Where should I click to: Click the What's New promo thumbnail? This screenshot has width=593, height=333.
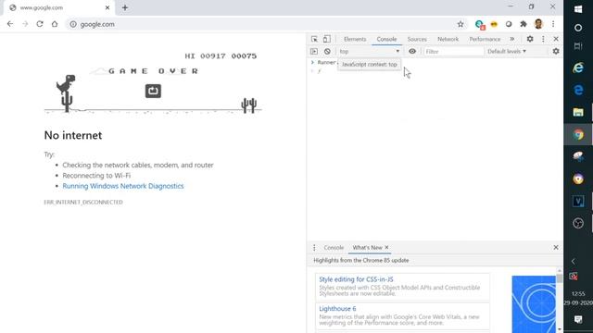point(534,304)
